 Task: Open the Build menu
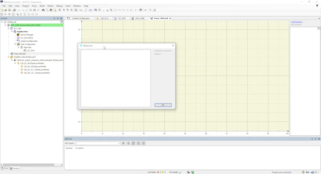pyautogui.click(x=42, y=6)
